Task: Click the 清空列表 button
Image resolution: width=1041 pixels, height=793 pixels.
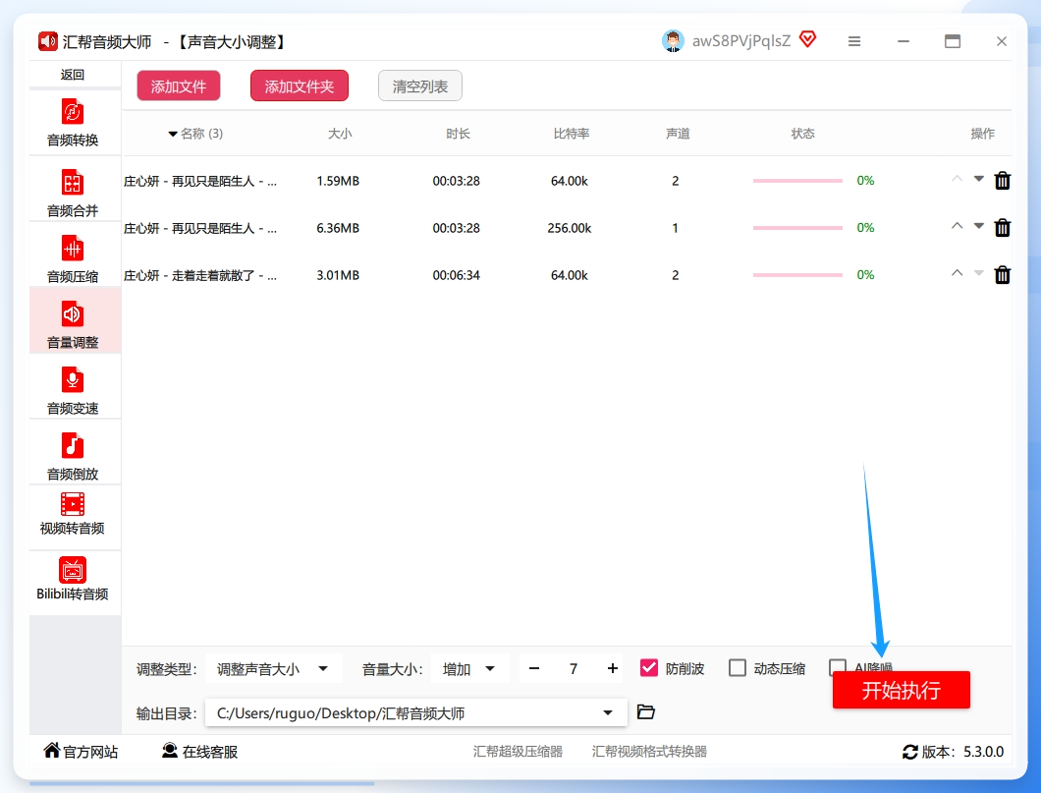Action: click(420, 86)
